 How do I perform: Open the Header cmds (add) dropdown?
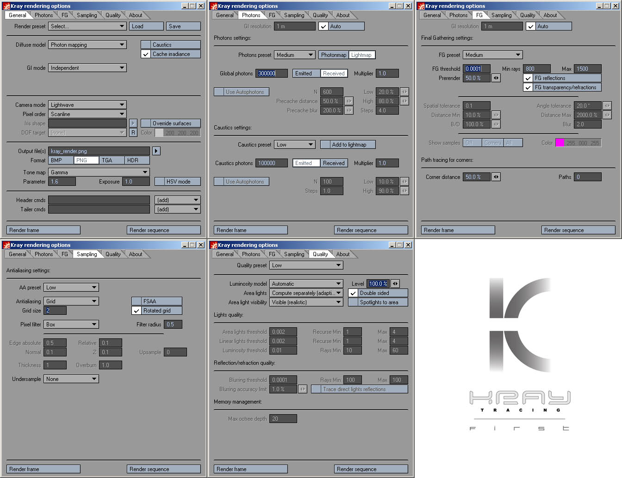[x=178, y=200]
